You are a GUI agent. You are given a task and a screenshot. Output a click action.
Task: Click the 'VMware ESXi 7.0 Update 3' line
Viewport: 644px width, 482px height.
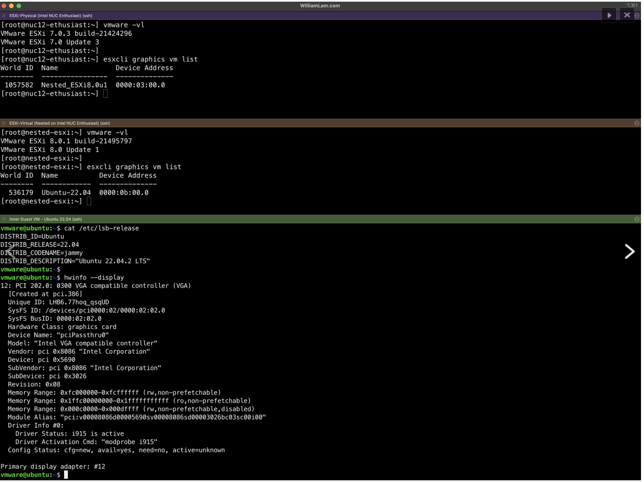pyautogui.click(x=50, y=42)
